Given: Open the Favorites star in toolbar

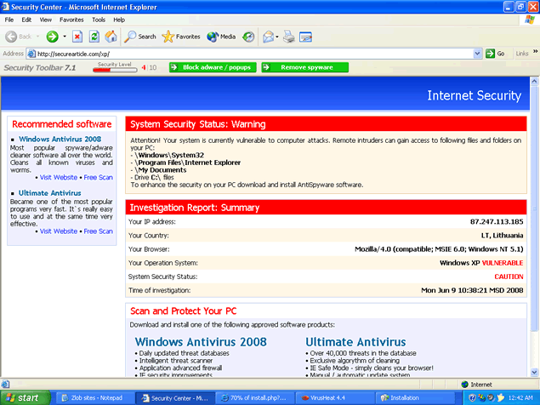Looking at the screenshot, I should pos(181,37).
